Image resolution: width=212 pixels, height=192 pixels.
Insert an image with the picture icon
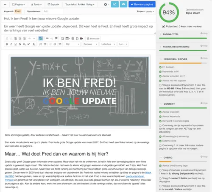(x=63, y=39)
